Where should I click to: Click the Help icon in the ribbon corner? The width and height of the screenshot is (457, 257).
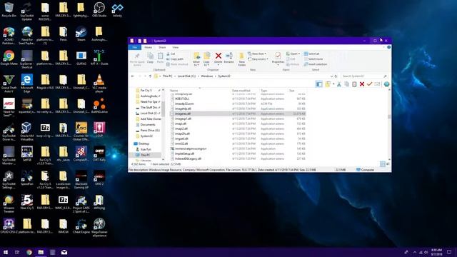click(x=388, y=47)
